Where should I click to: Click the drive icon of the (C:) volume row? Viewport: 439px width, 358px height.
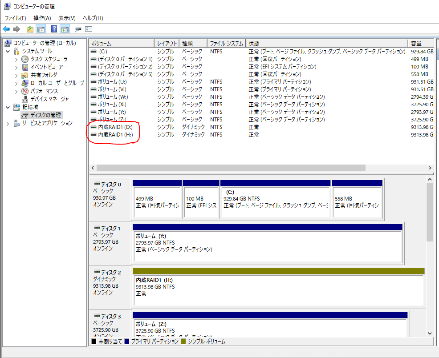coord(93,52)
